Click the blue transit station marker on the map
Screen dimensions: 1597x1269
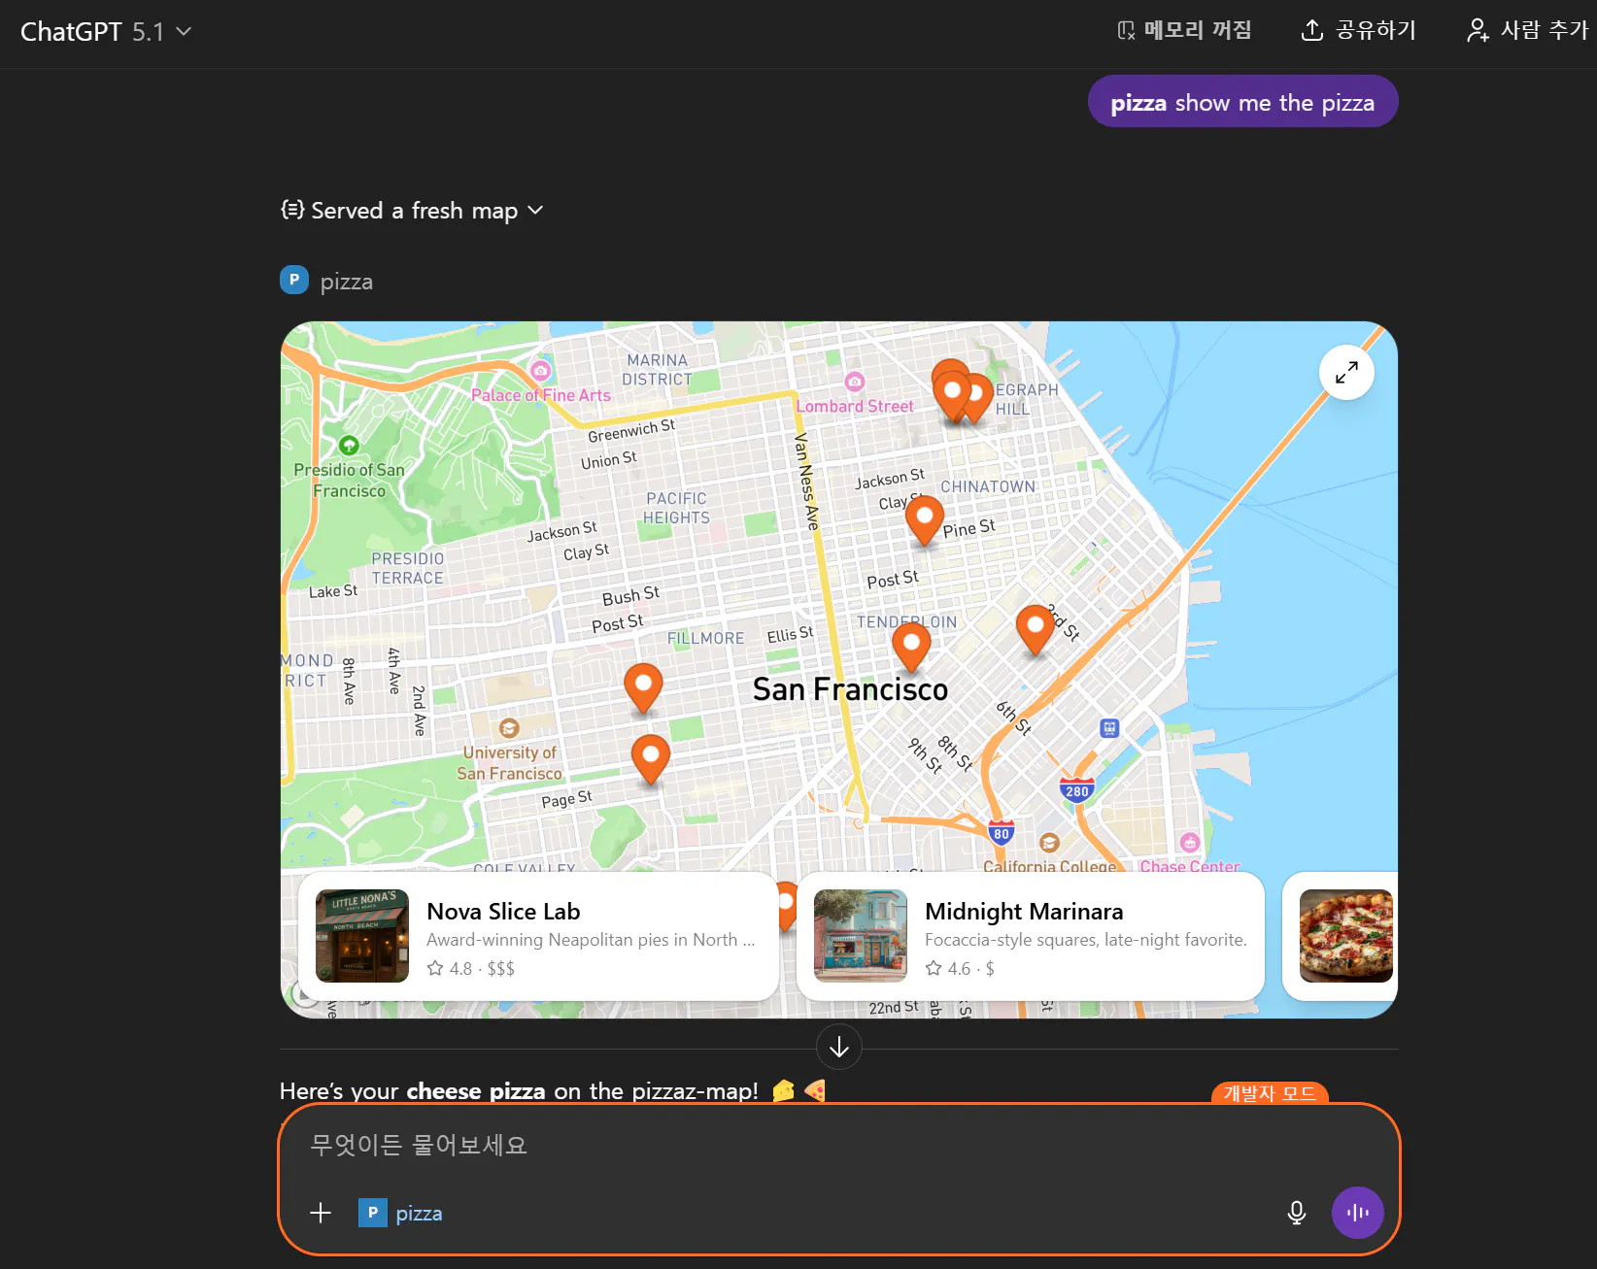tap(1109, 728)
